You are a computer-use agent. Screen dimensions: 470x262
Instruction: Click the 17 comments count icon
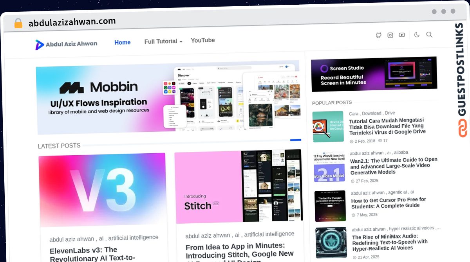click(x=383, y=141)
